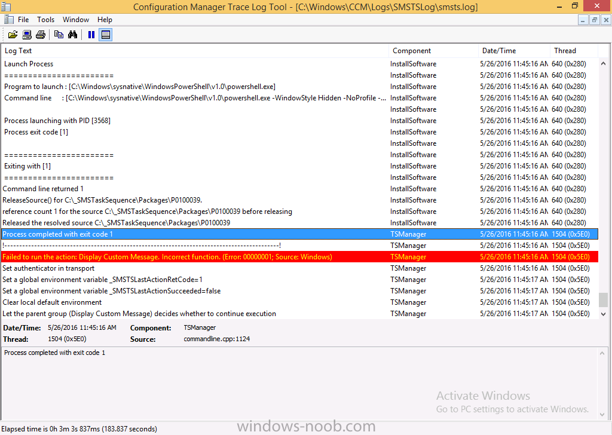Image resolution: width=612 pixels, height=435 pixels.
Task: Click the details text pane scroll up arrow
Action: click(602, 354)
